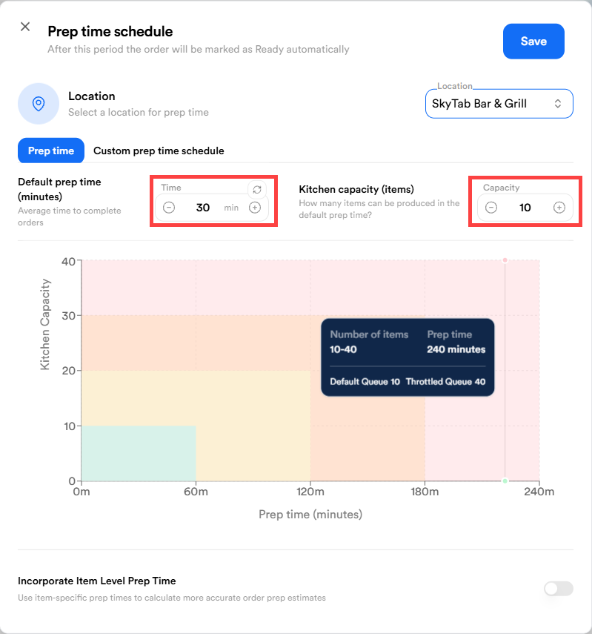
Task: Expand SkyTab Bar & Grill chevron
Action: click(x=558, y=104)
